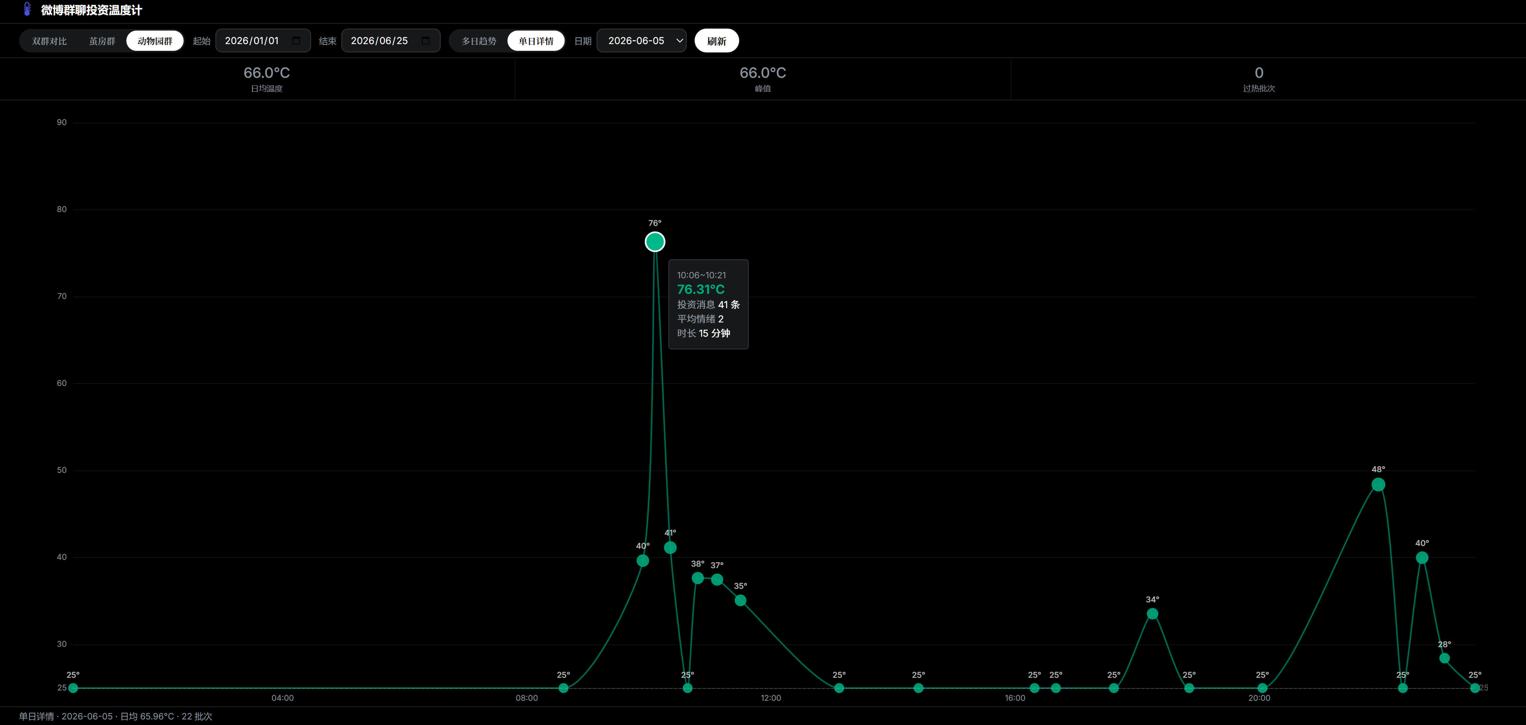
Task: Click the 刷新 button
Action: click(716, 41)
